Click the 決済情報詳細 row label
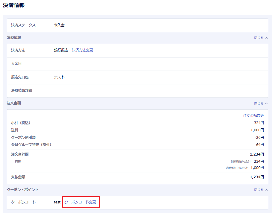Viewport: 276px width, 216px height. (22, 91)
